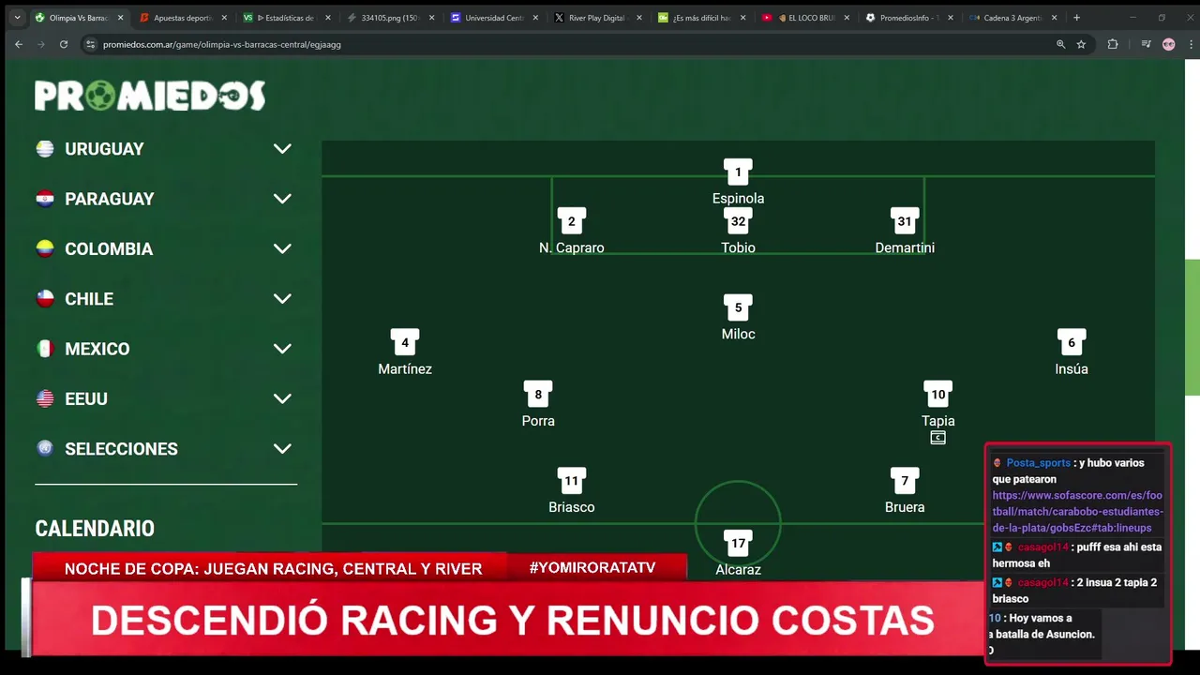Image resolution: width=1200 pixels, height=675 pixels.
Task: Expand the Selecciones section
Action: pyautogui.click(x=282, y=449)
